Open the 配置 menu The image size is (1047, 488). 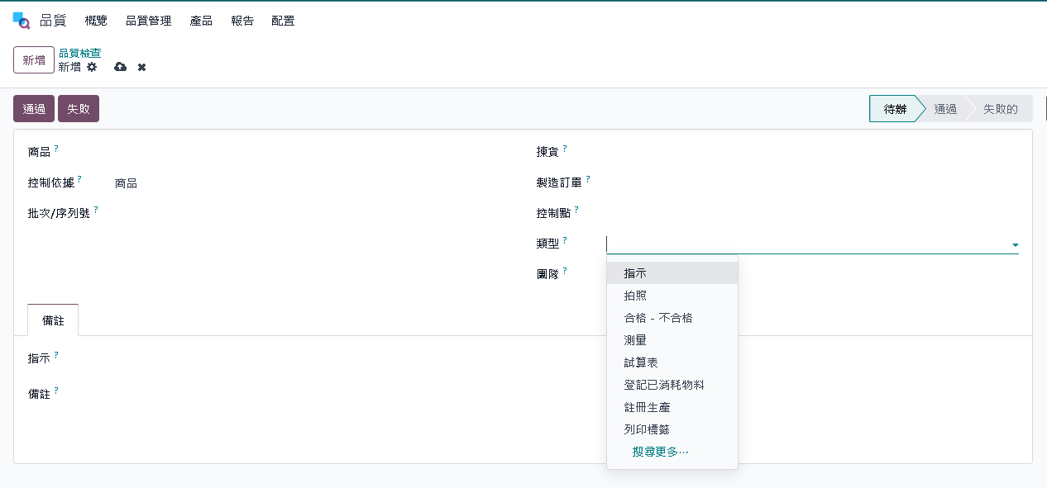[x=283, y=21]
